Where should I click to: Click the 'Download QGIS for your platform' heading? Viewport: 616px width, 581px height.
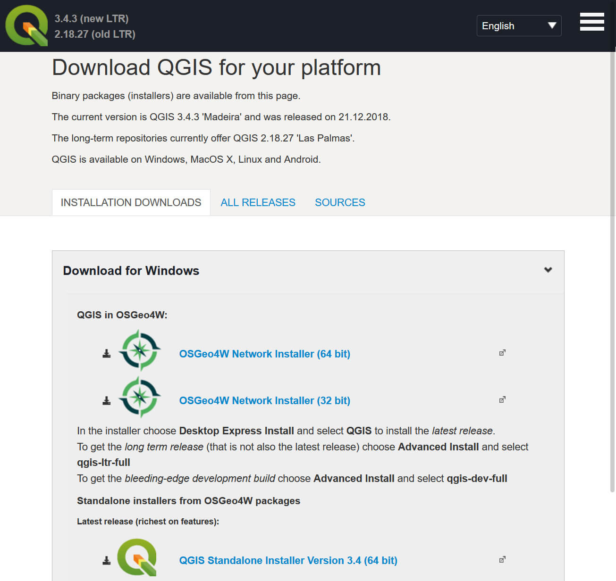[x=216, y=67]
